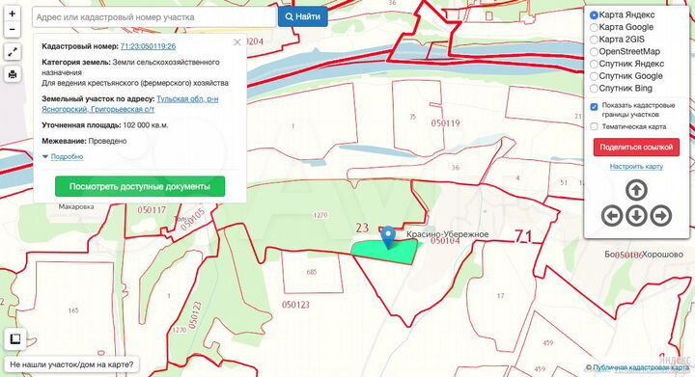Click the 050117 quarter label
This screenshot has height=377, width=695.
[x=152, y=210]
